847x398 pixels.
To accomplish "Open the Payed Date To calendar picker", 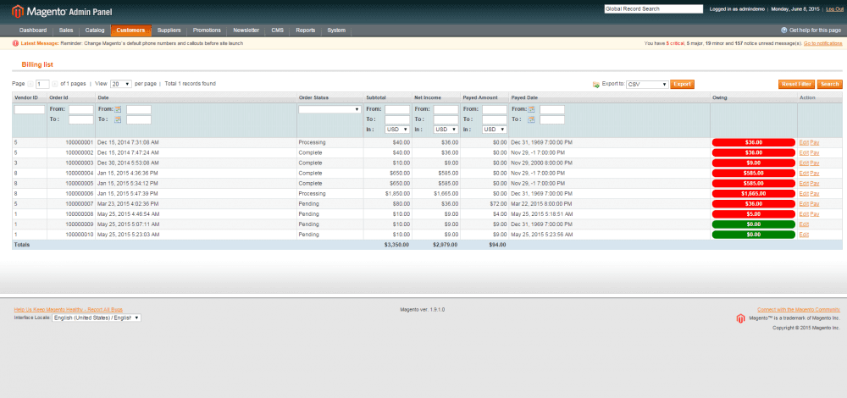I will 532,119.
